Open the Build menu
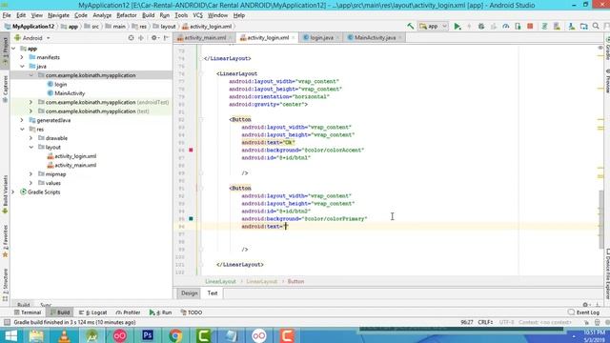Viewport: 610px width, 343px height. (x=149, y=15)
